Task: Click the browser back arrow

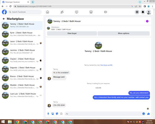Action: coord(3,6)
